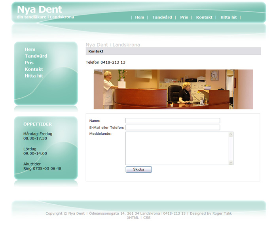Click the Nya Dent i Landskrona heading

[x=113, y=45]
